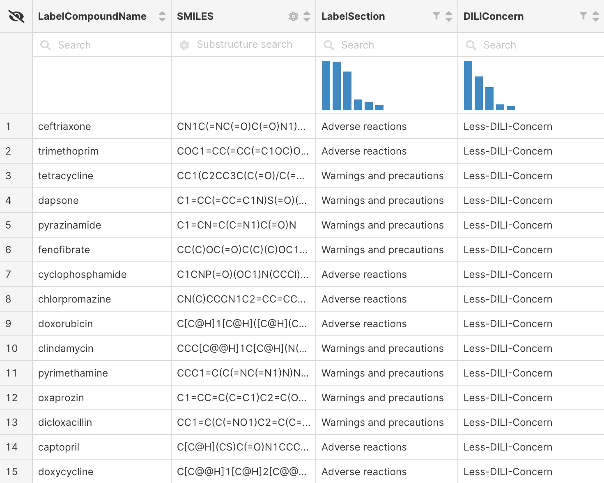604x483 pixels.
Task: Open SMILES column settings gear
Action: coord(294,16)
